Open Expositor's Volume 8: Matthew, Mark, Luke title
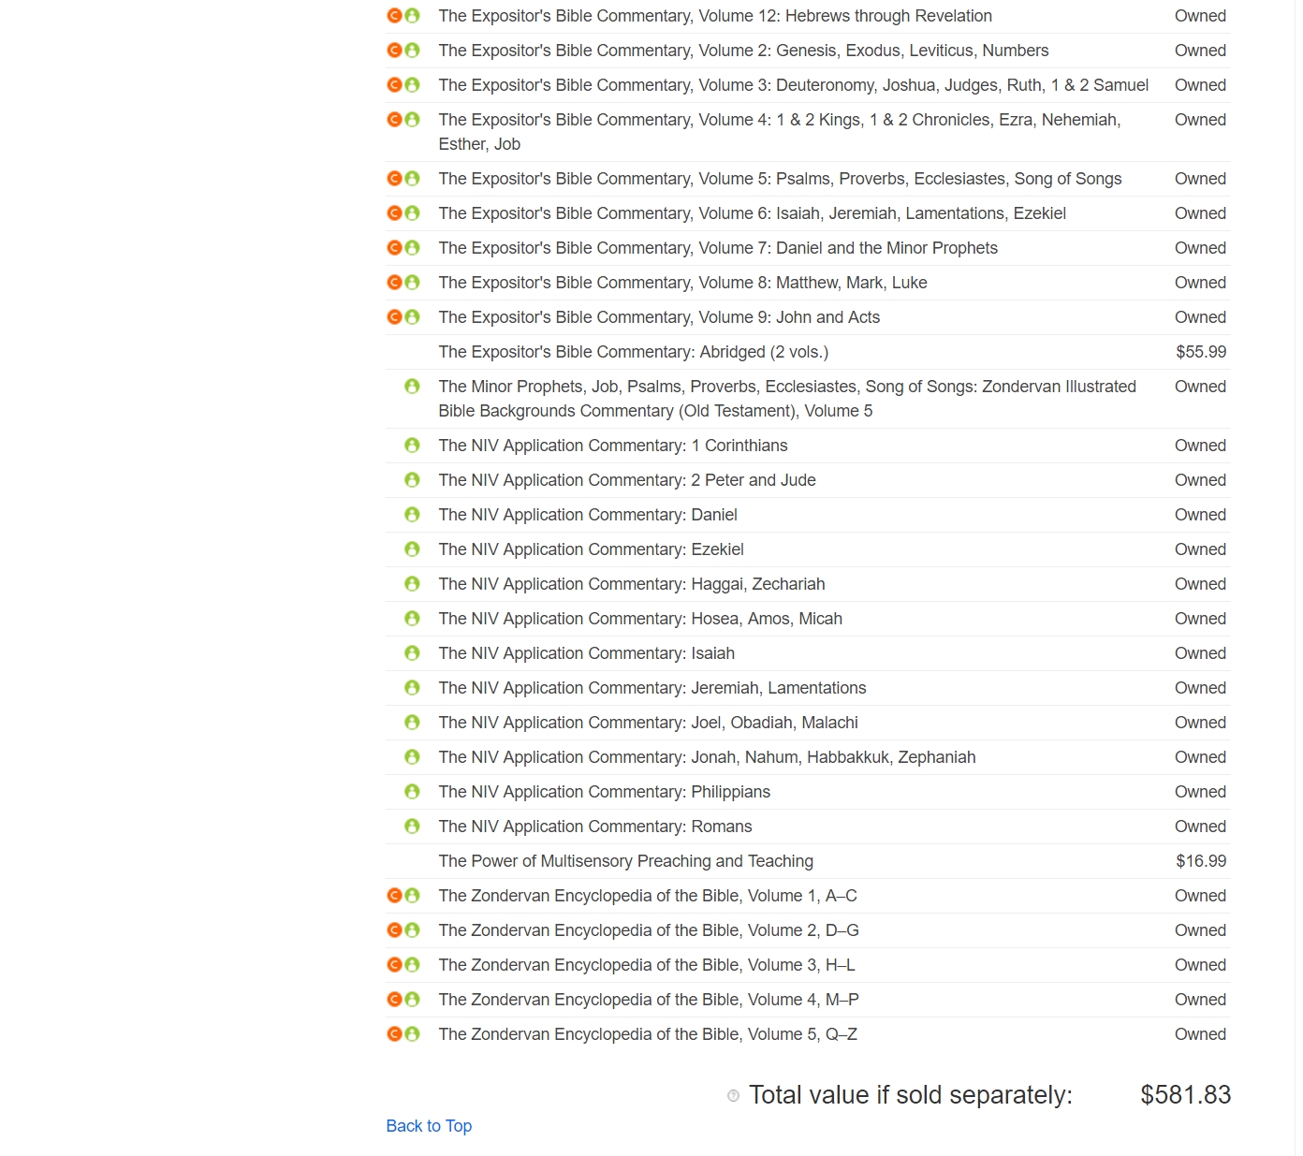Screen dimensions: 1303x1156 click(682, 283)
